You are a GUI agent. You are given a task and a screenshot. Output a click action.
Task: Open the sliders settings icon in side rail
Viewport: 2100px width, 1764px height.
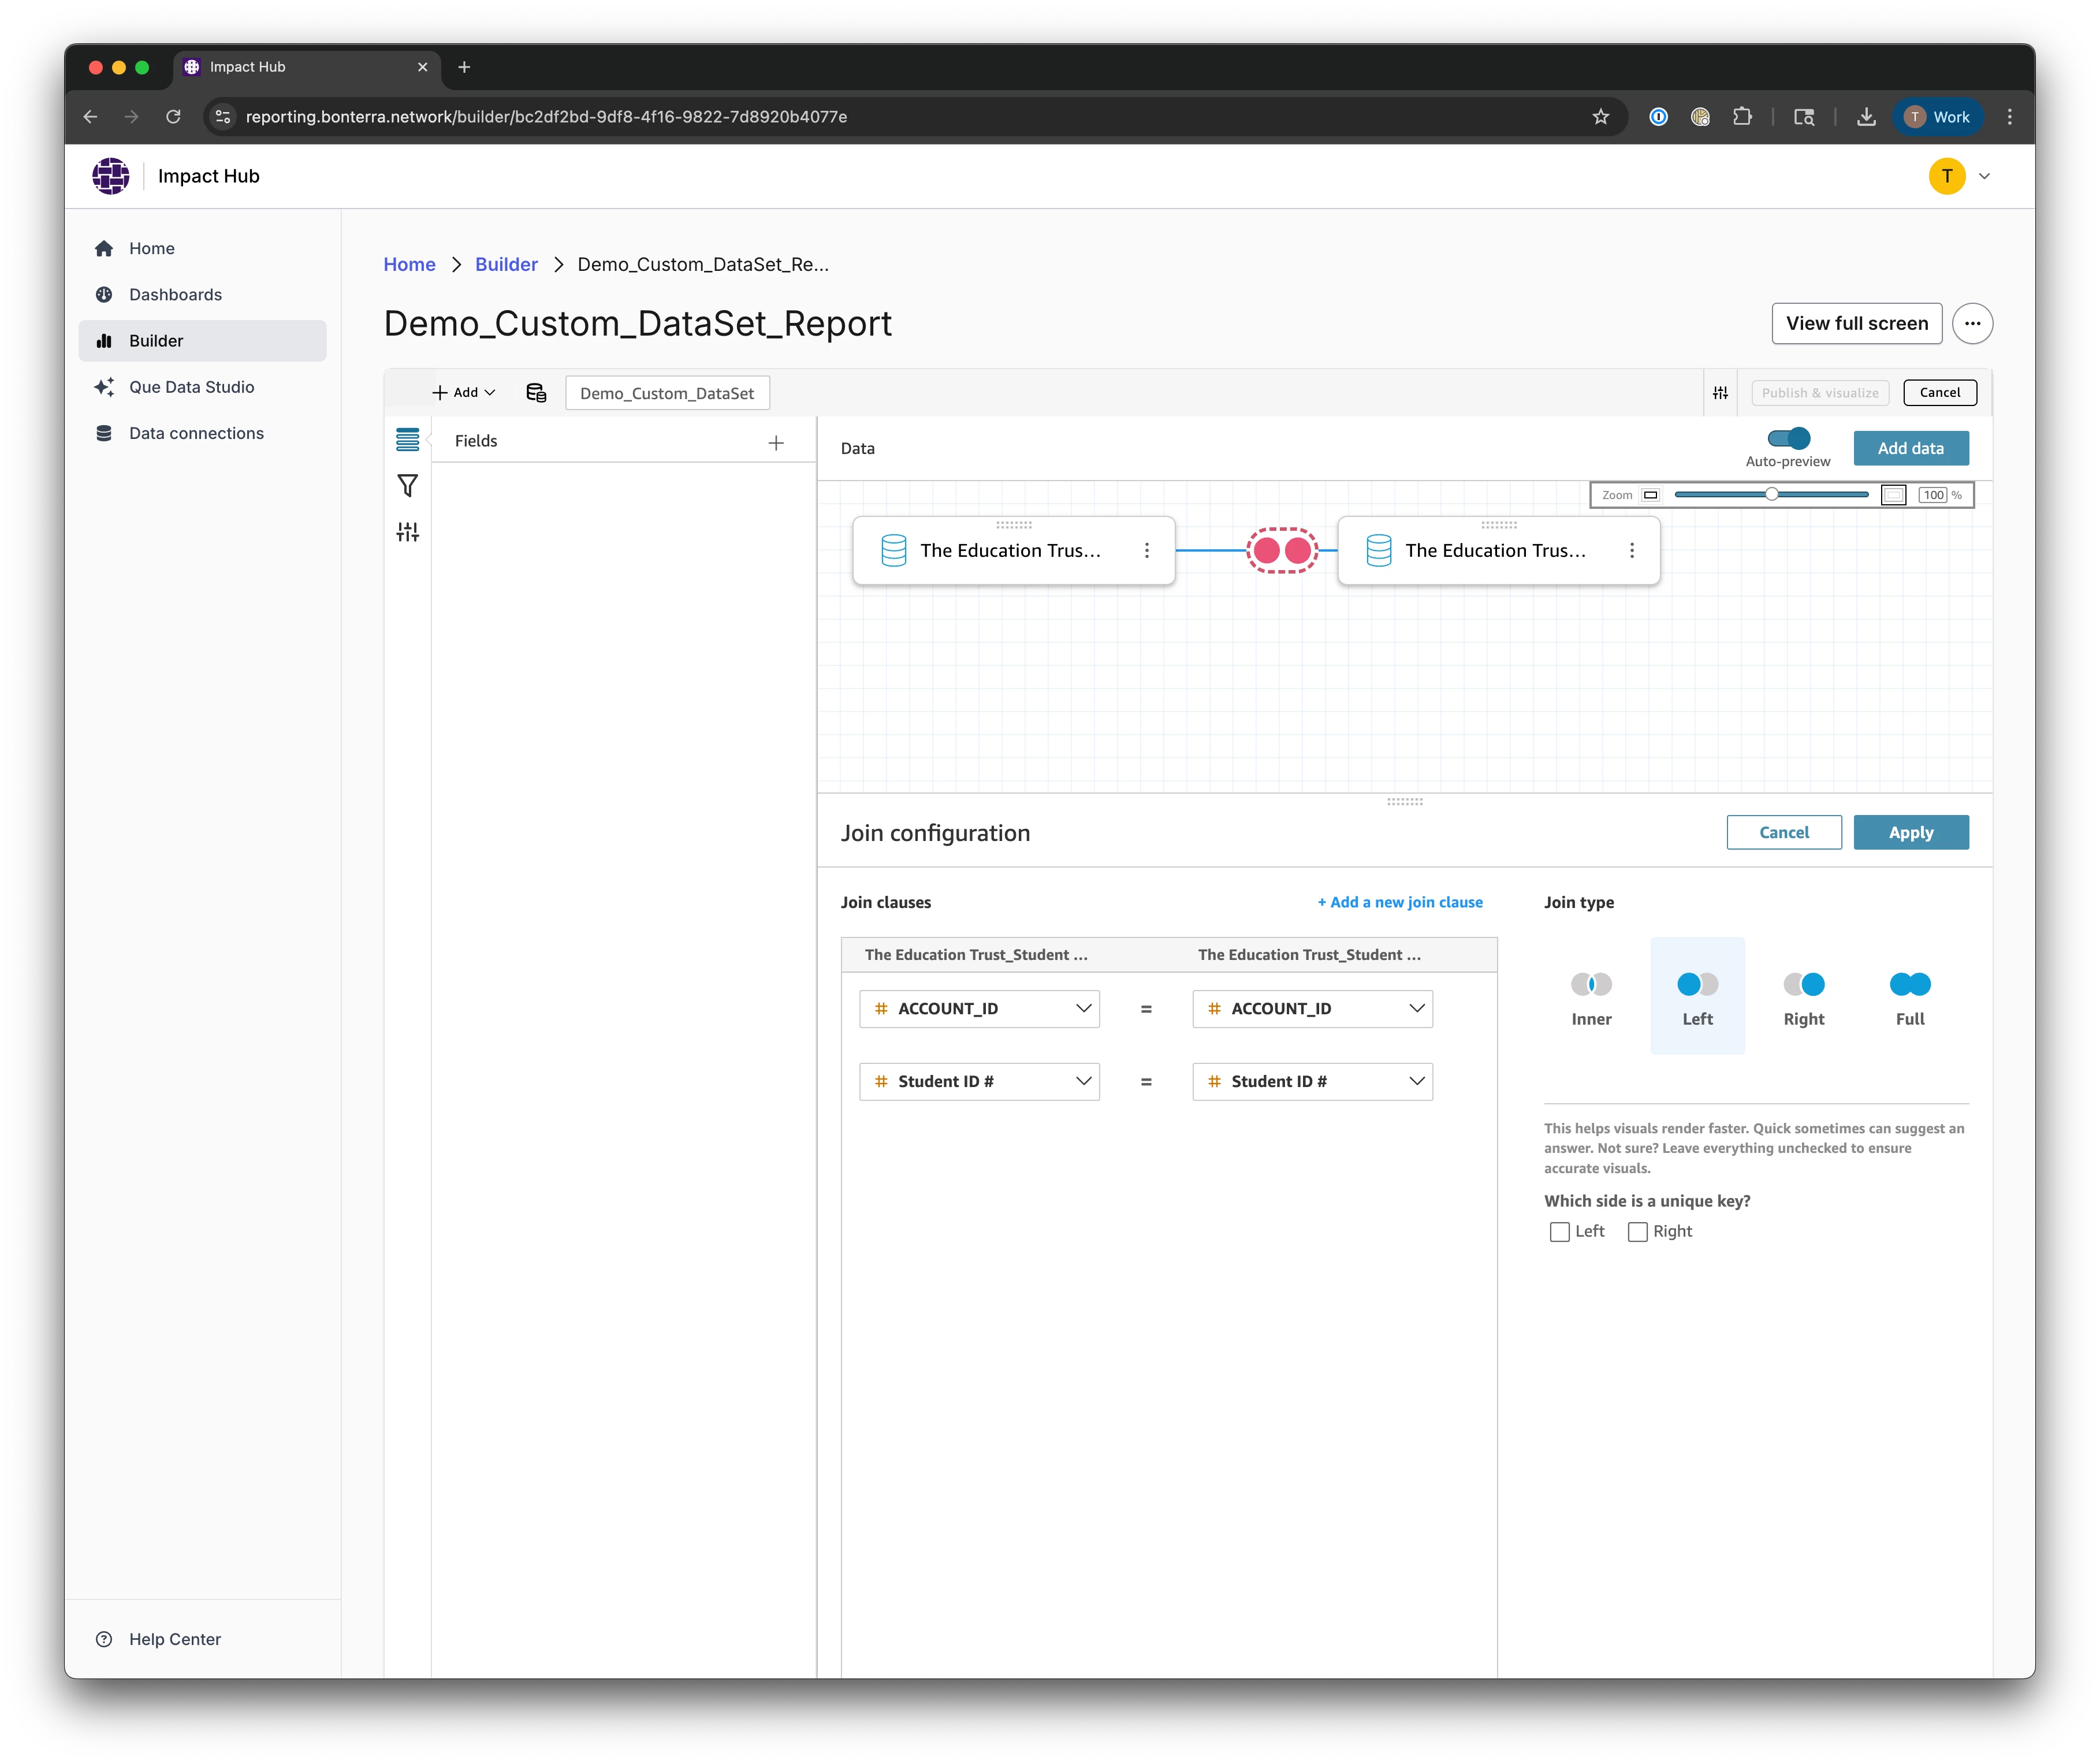pyautogui.click(x=407, y=532)
